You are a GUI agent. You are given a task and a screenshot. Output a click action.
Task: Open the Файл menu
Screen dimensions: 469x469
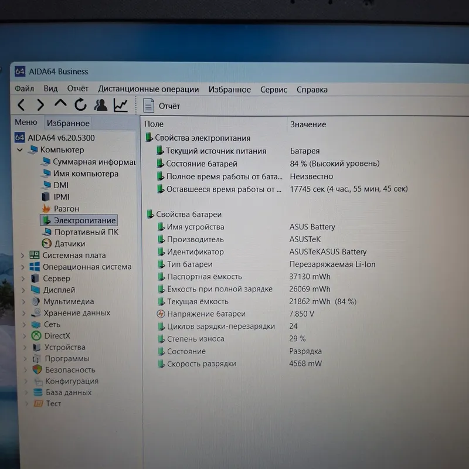coord(25,89)
